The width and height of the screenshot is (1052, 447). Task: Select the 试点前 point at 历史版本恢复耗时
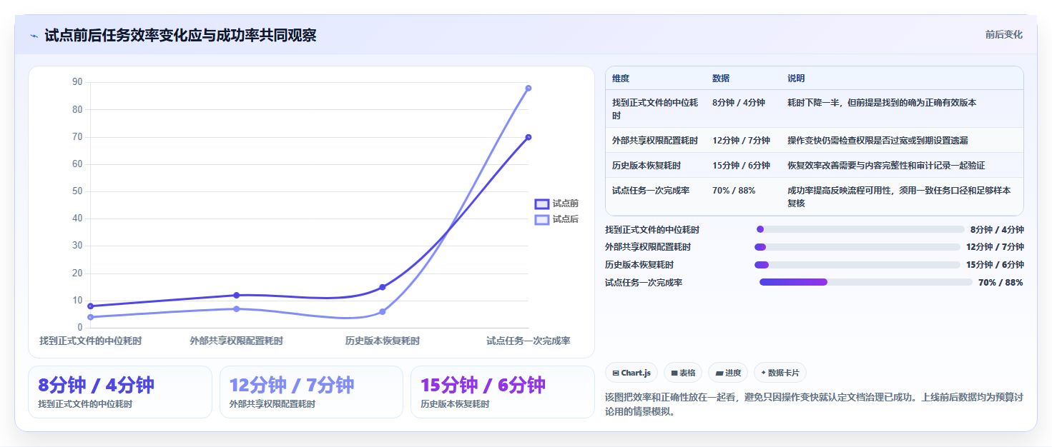coord(383,287)
